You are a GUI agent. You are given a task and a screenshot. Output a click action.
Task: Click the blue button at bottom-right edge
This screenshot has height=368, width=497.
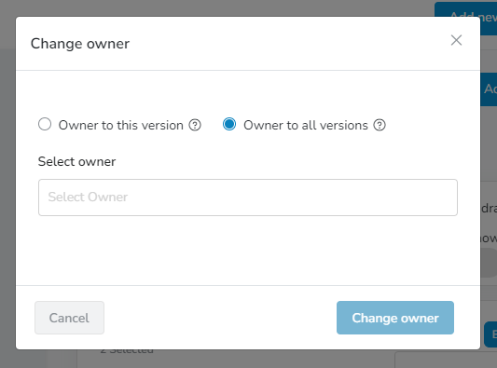click(x=490, y=334)
